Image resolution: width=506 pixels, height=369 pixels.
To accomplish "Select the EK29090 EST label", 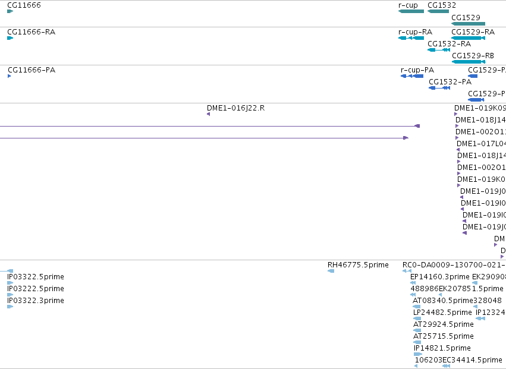I will tap(489, 277).
